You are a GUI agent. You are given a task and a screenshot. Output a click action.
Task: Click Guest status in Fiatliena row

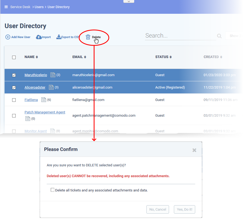160,100
